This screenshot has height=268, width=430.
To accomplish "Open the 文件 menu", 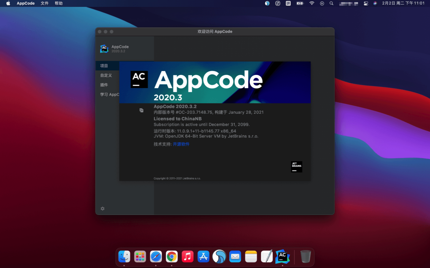I will point(44,3).
